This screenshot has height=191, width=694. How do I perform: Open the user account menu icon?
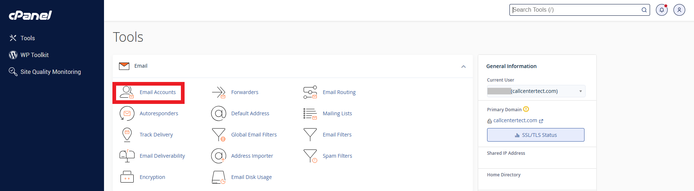[x=679, y=10]
